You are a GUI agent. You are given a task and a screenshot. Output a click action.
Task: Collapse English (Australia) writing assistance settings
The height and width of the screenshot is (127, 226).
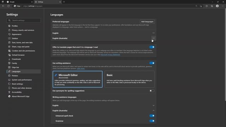click(x=154, y=110)
